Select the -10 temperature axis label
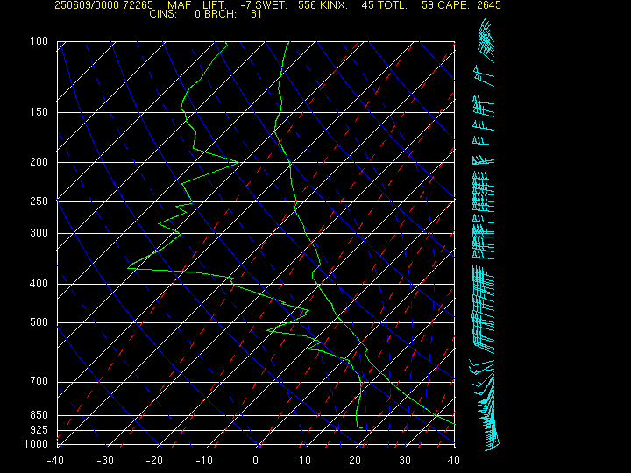 pyautogui.click(x=205, y=461)
